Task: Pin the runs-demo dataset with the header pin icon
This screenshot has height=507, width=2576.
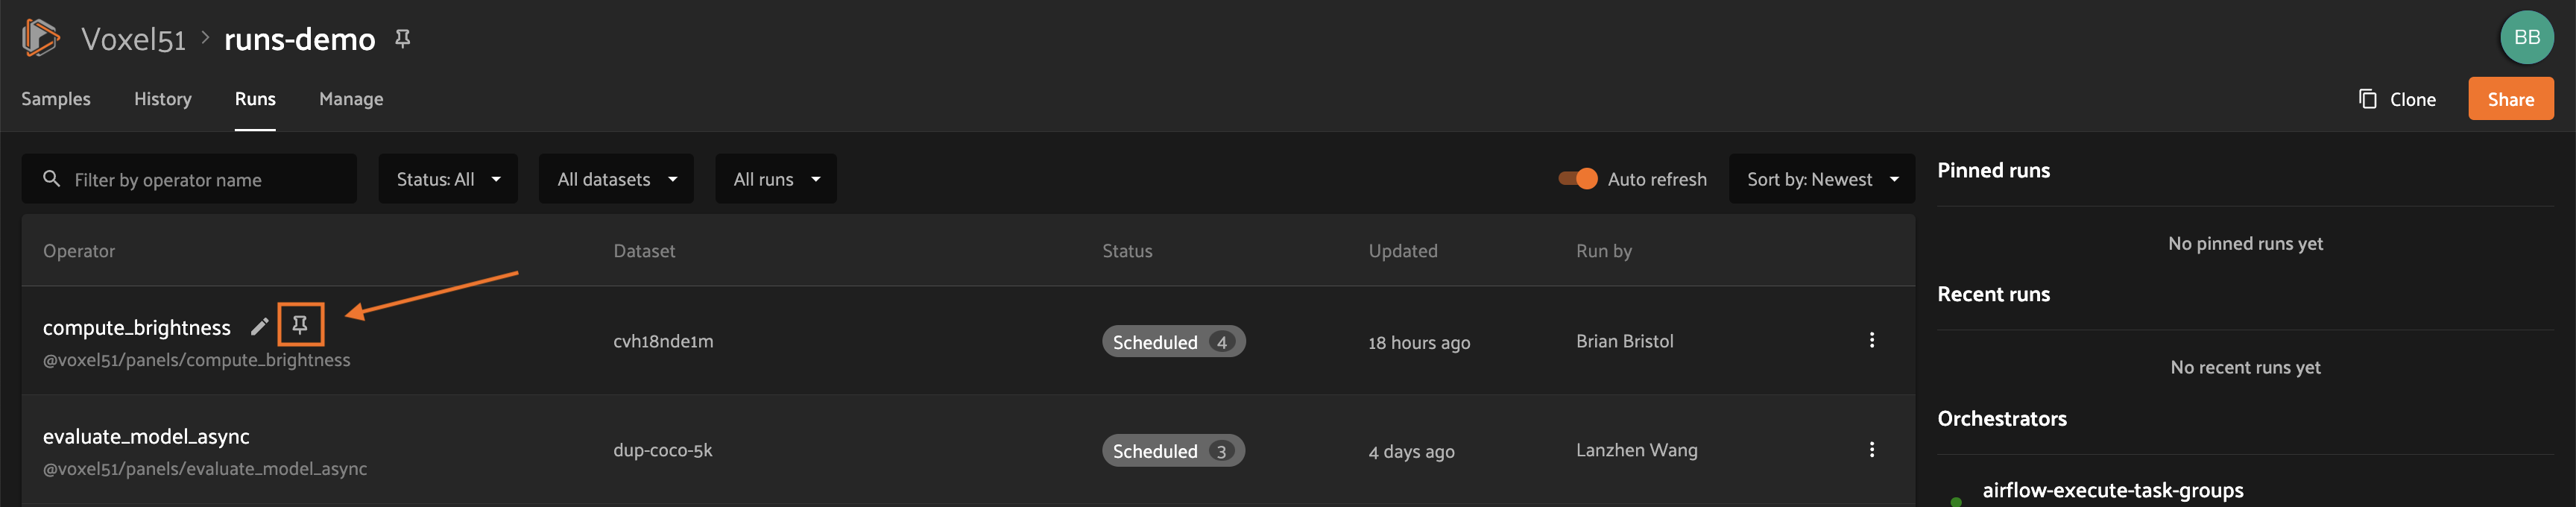Action: point(402,38)
